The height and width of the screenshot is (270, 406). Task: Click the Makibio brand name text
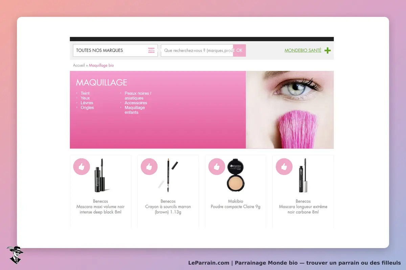pos(235,201)
